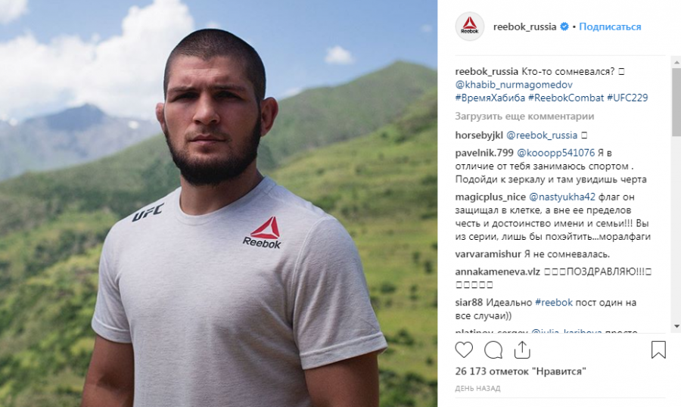Load more comments via Загрузить еще комментарии

524,117
